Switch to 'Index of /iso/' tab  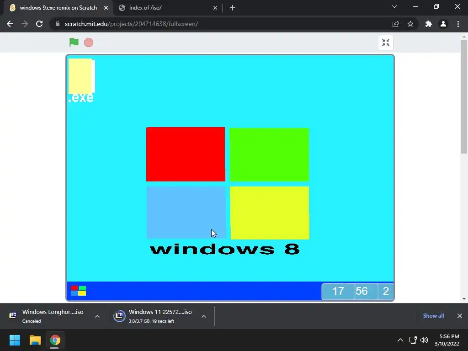click(168, 8)
